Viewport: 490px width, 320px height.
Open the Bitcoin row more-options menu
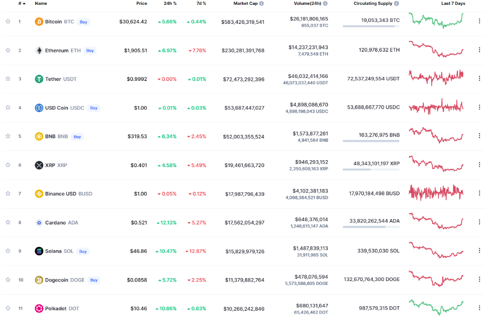coord(479,21)
